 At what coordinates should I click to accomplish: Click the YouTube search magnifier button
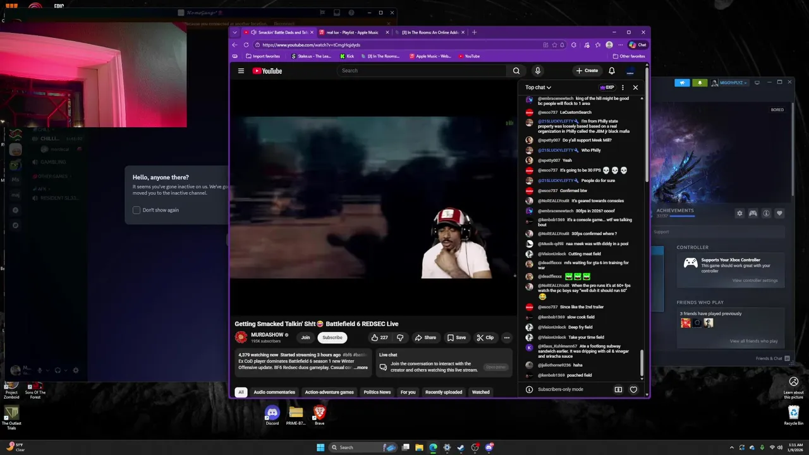[516, 71]
